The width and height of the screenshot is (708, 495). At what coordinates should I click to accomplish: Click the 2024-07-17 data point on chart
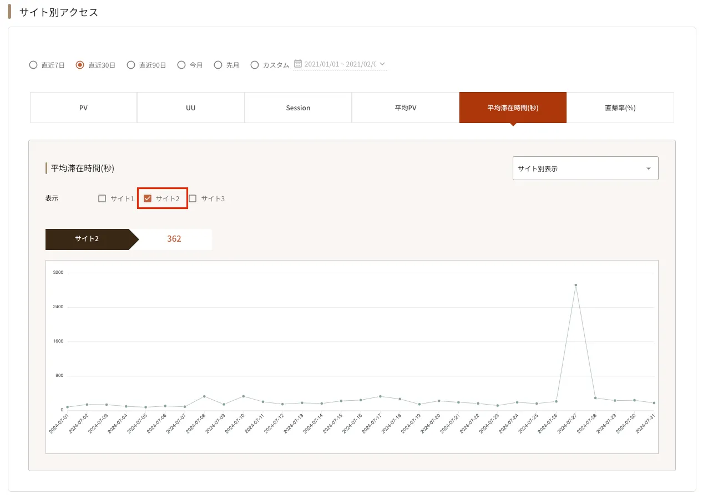380,396
